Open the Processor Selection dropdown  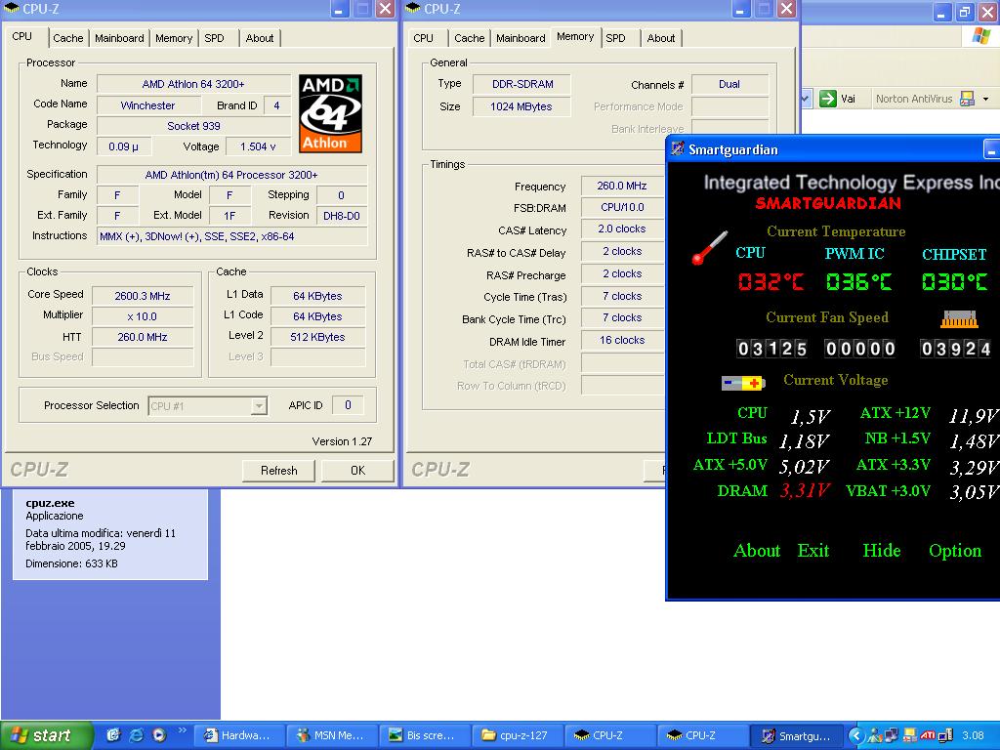(258, 406)
